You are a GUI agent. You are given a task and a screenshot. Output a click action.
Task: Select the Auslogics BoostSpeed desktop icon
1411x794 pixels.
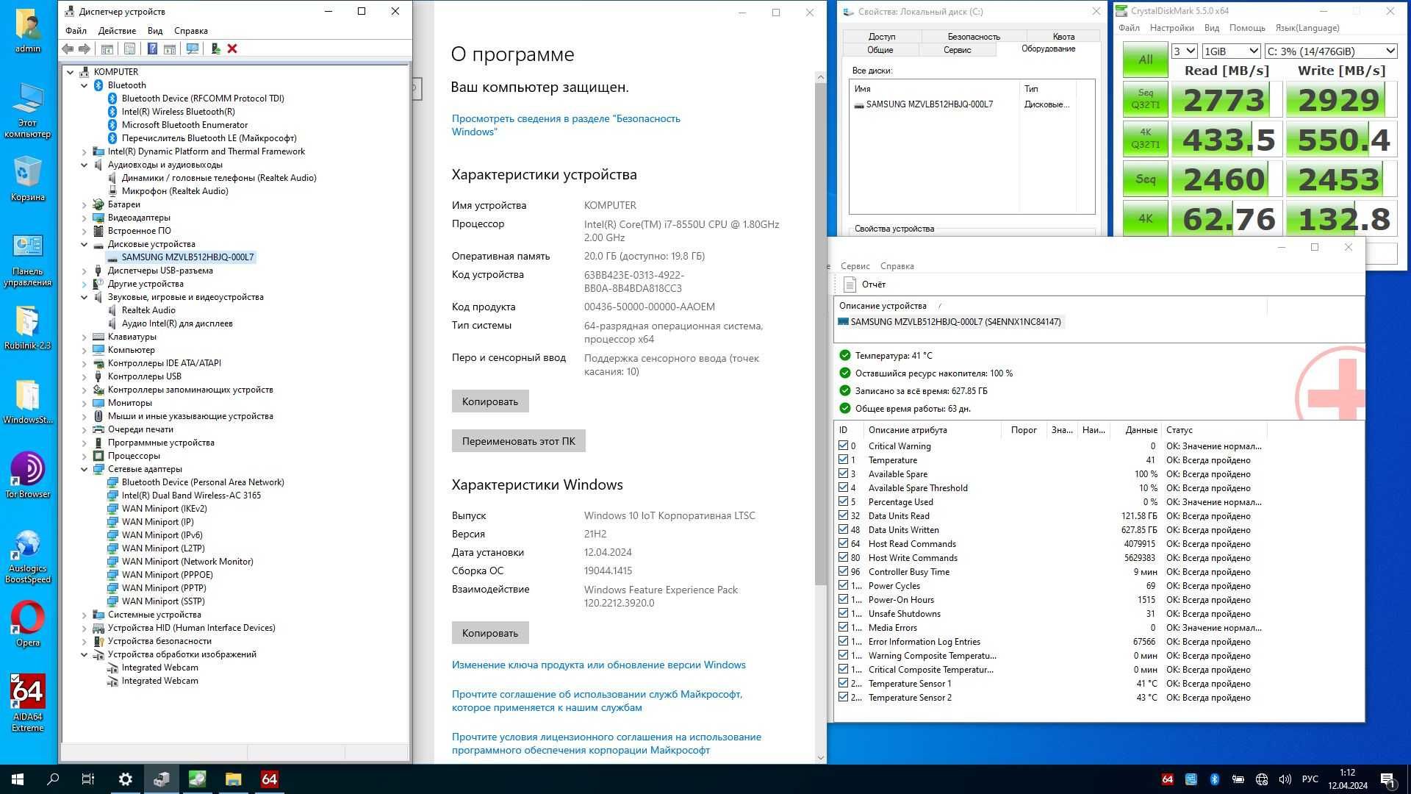tap(28, 557)
